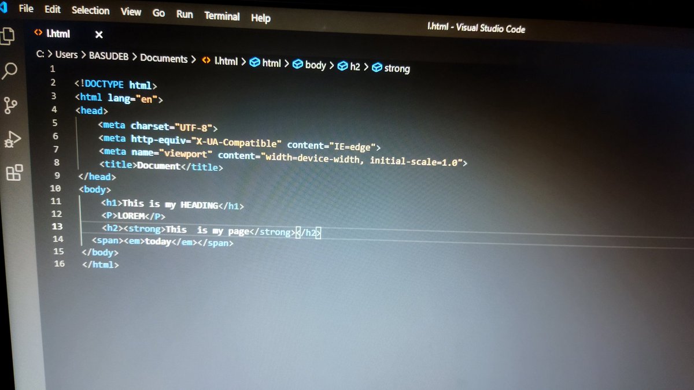Click the charset="UTF-8" meta line
The height and width of the screenshot is (390, 694).
pyautogui.click(x=157, y=126)
